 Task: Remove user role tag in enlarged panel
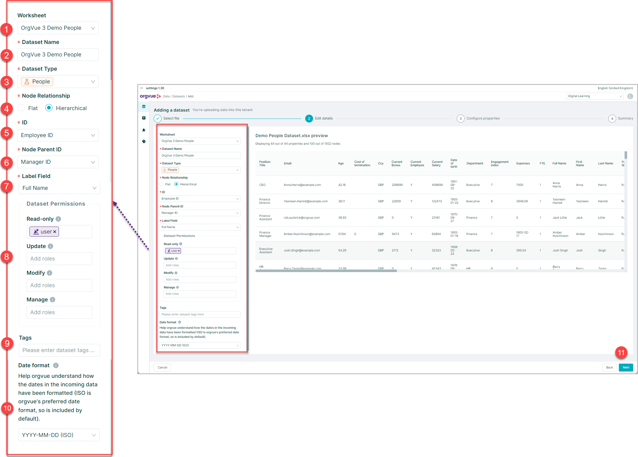point(55,232)
